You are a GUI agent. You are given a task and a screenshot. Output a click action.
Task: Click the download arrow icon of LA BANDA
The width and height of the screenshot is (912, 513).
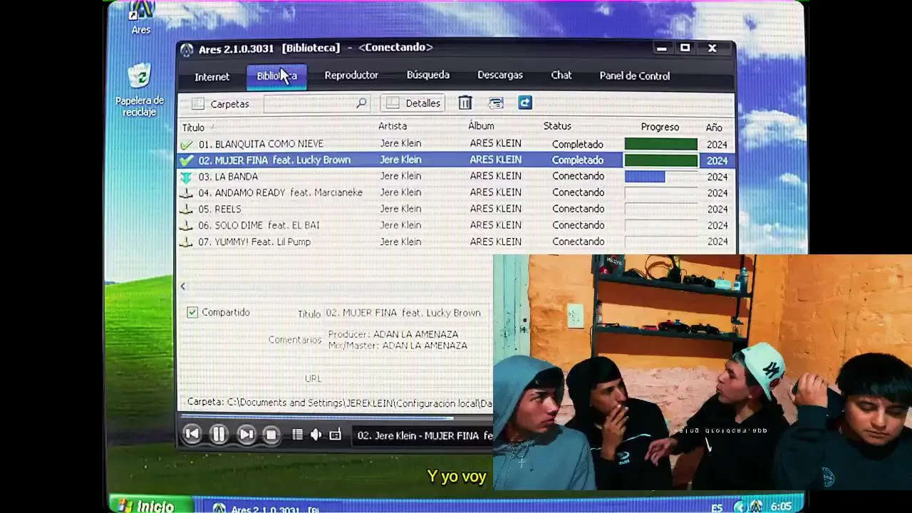[x=187, y=177]
